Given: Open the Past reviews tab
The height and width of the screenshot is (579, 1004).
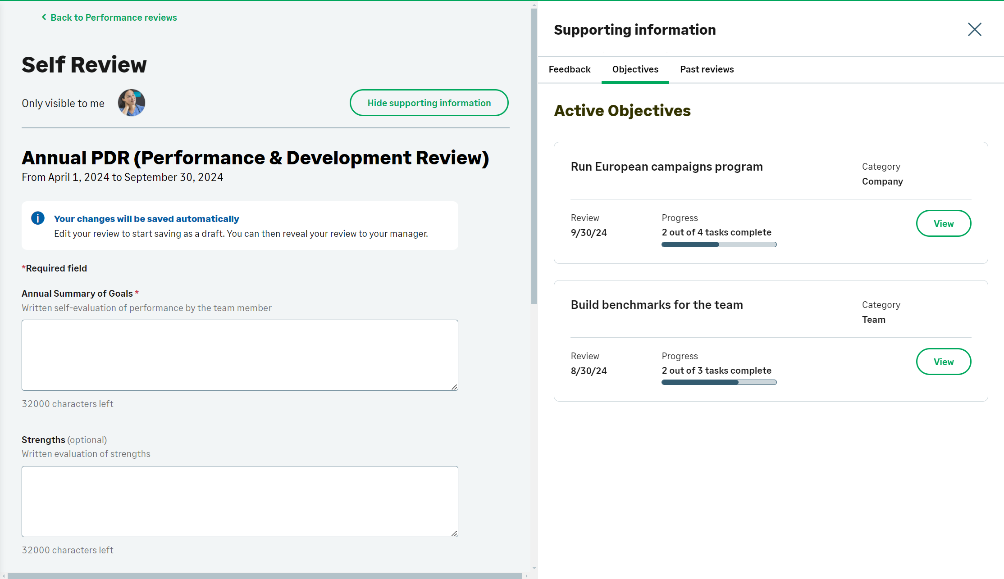Looking at the screenshot, I should 707,69.
